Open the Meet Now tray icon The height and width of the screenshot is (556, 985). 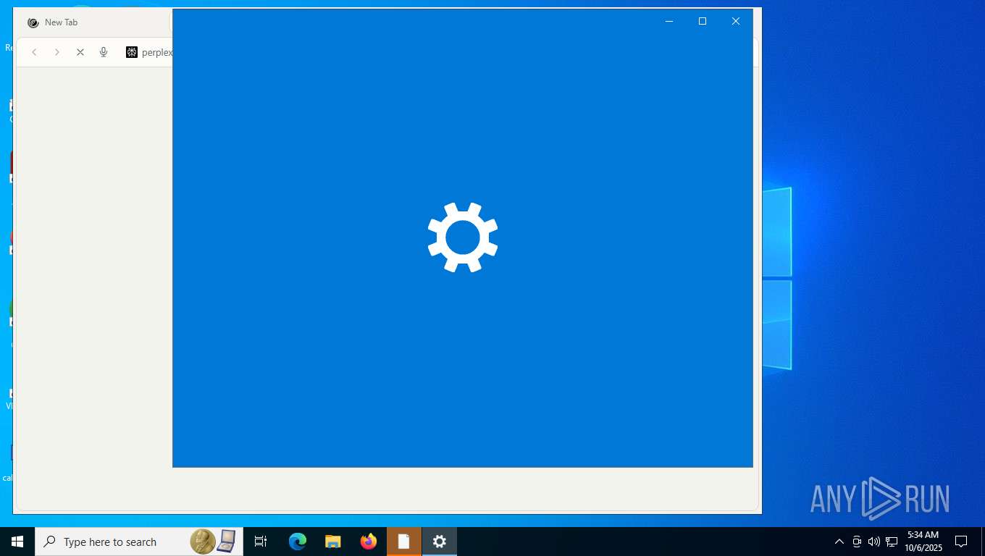tap(857, 542)
